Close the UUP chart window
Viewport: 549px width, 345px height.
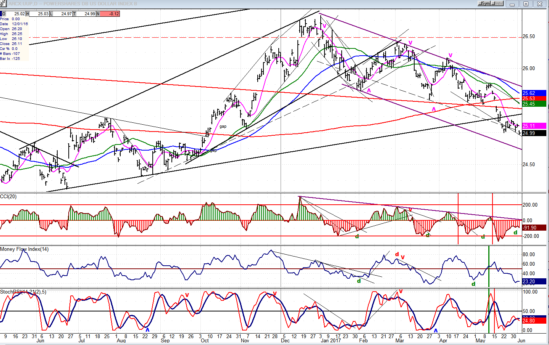[x=540, y=4]
